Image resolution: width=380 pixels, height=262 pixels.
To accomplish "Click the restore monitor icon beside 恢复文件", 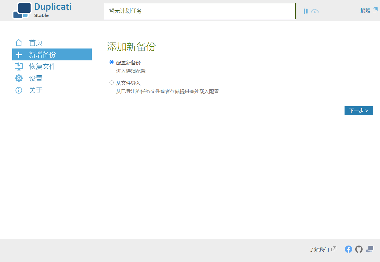I will point(19,66).
